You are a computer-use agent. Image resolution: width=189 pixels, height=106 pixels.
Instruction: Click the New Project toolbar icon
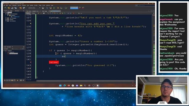(x=9, y=8)
